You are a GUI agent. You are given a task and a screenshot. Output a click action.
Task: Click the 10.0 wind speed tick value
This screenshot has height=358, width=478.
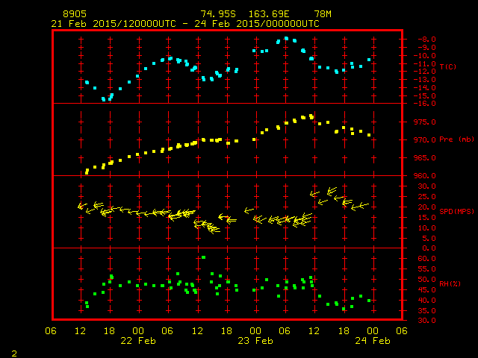(x=426, y=228)
